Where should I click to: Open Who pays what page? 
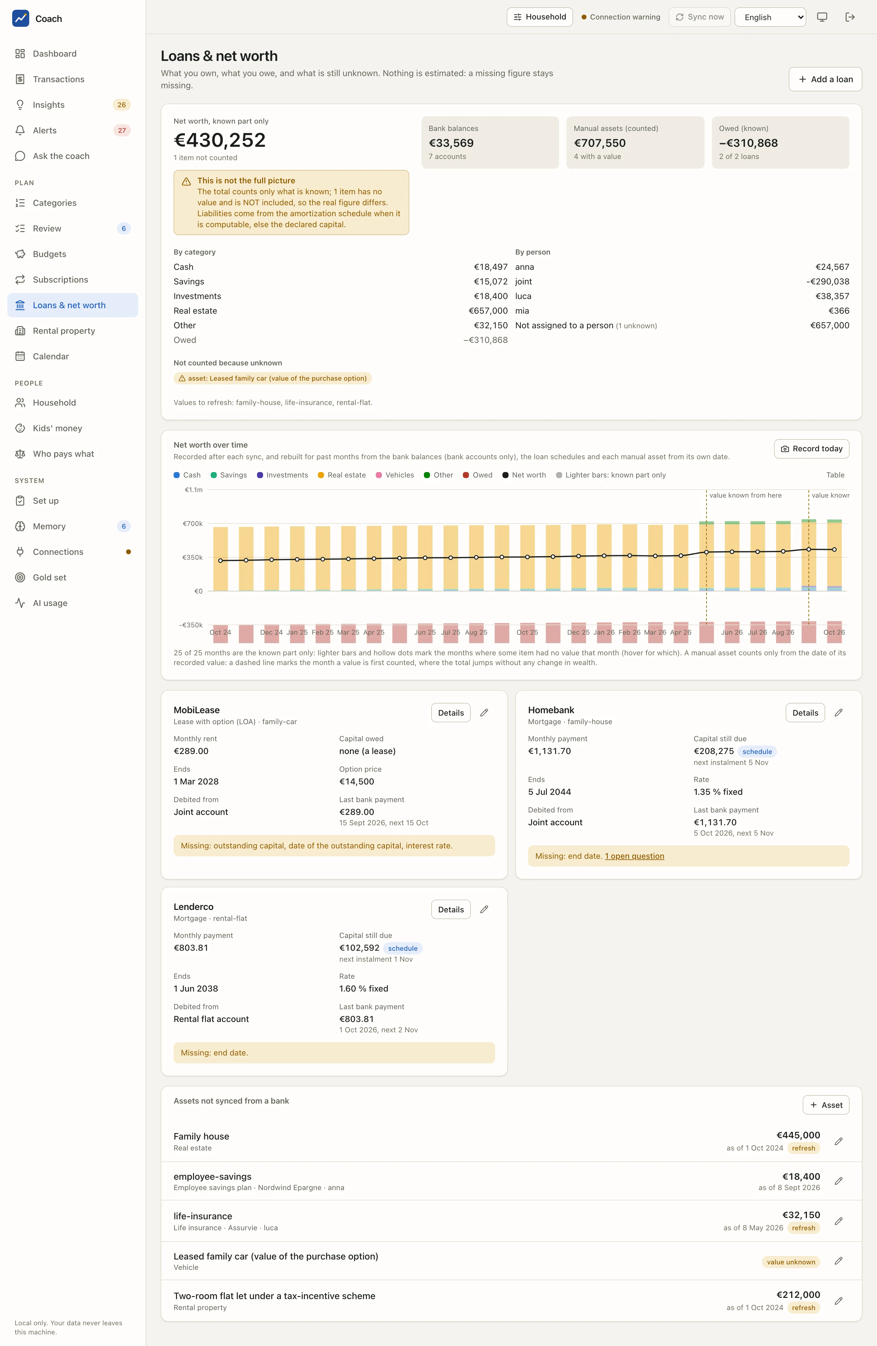[x=72, y=453]
